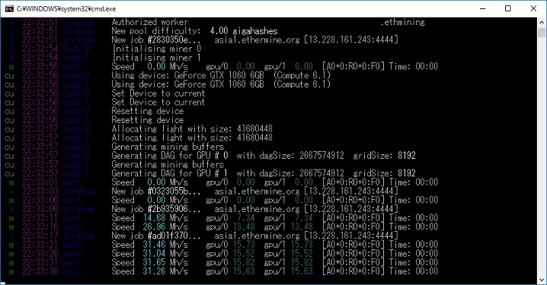Click the vertical scrollbar thumb
This screenshot has height=285, width=547.
coord(542,33)
